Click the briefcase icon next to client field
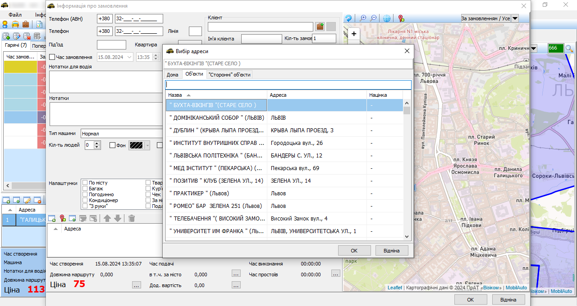Screen dimensions: 577x306 [320, 27]
